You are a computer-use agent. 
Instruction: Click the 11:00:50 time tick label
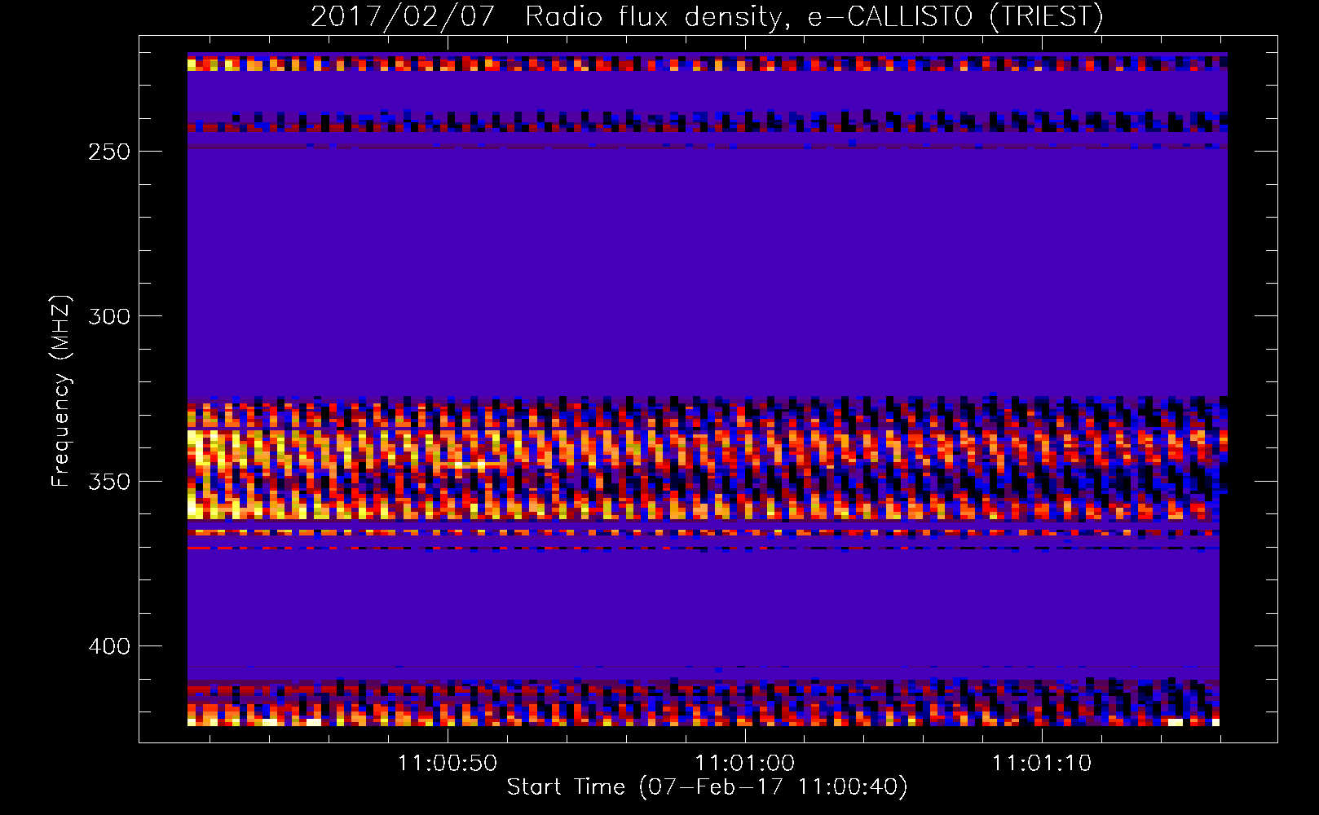point(447,763)
